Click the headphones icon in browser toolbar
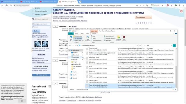 [x=137, y=5]
